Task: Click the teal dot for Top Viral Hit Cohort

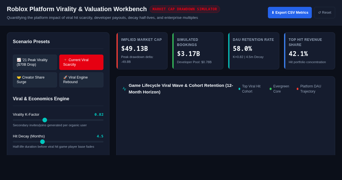Action: tap(239, 89)
